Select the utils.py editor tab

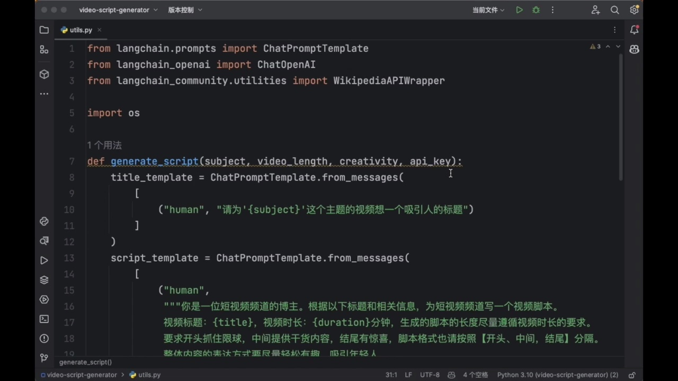(x=81, y=30)
